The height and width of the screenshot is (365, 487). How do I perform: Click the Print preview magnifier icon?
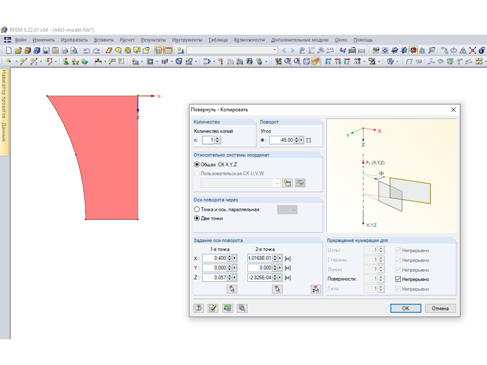point(74,51)
